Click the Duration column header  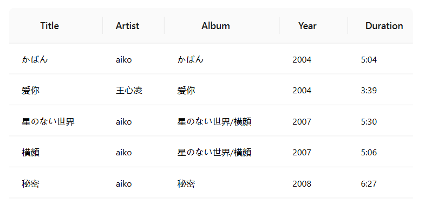point(384,26)
